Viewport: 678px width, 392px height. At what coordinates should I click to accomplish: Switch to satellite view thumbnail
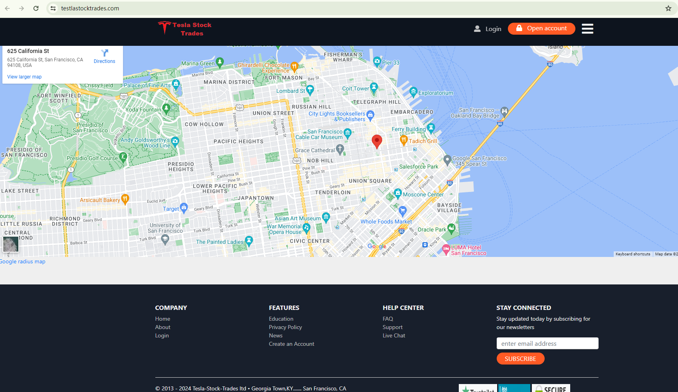pyautogui.click(x=11, y=244)
